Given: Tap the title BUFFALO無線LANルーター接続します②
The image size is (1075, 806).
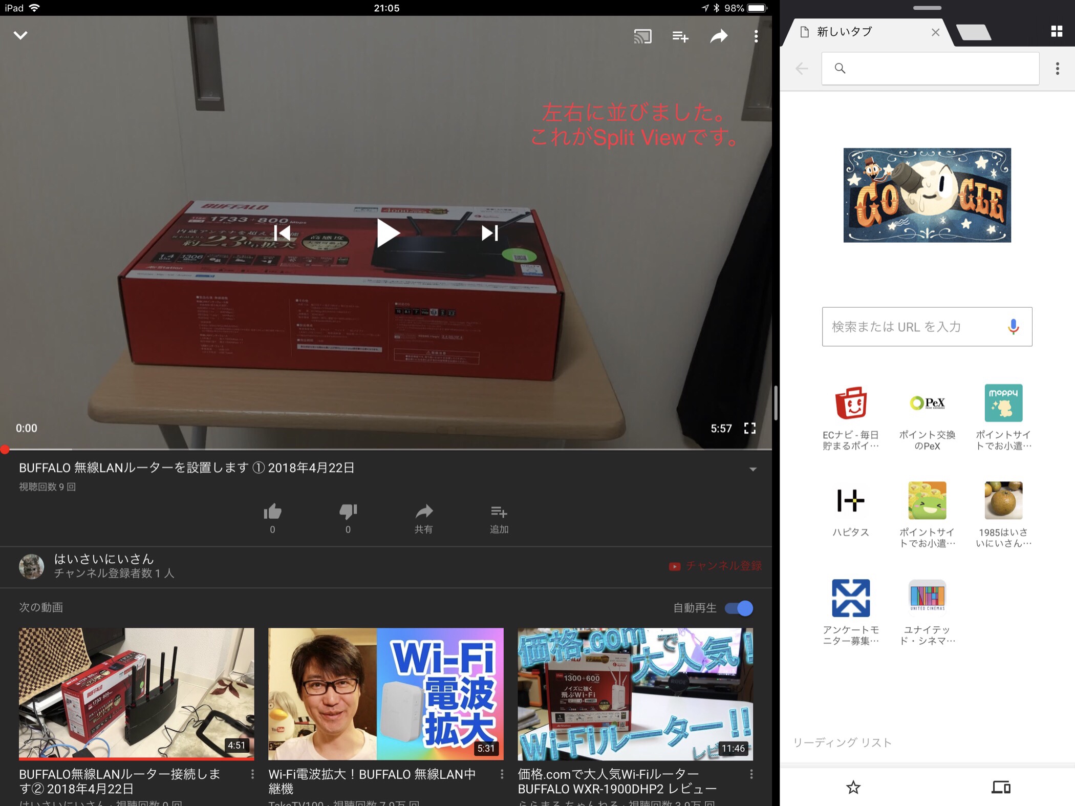Looking at the screenshot, I should click(x=120, y=781).
